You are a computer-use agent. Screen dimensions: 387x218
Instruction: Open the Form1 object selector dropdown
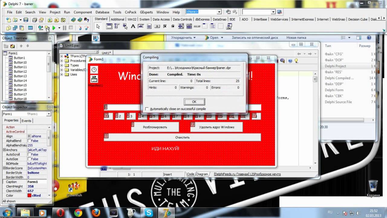48,114
